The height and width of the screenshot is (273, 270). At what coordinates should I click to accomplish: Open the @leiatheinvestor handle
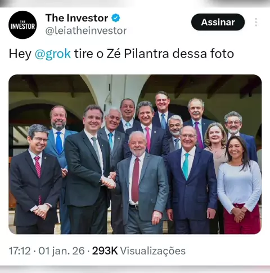pyautogui.click(x=86, y=31)
